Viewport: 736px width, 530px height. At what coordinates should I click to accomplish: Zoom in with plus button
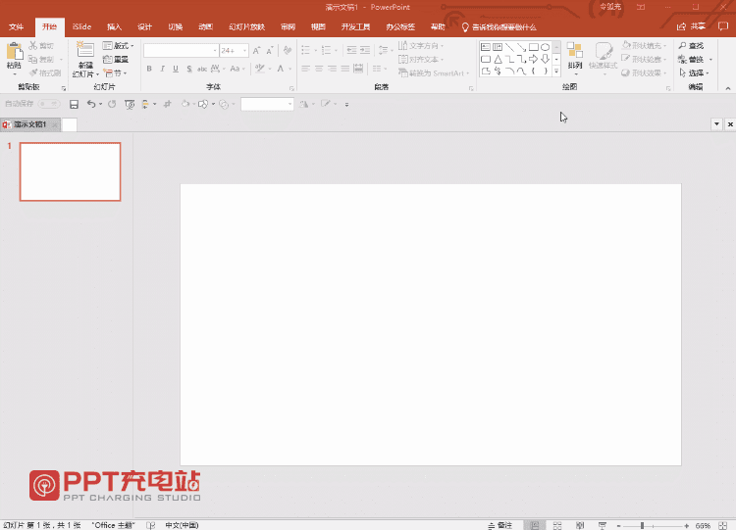click(x=687, y=526)
